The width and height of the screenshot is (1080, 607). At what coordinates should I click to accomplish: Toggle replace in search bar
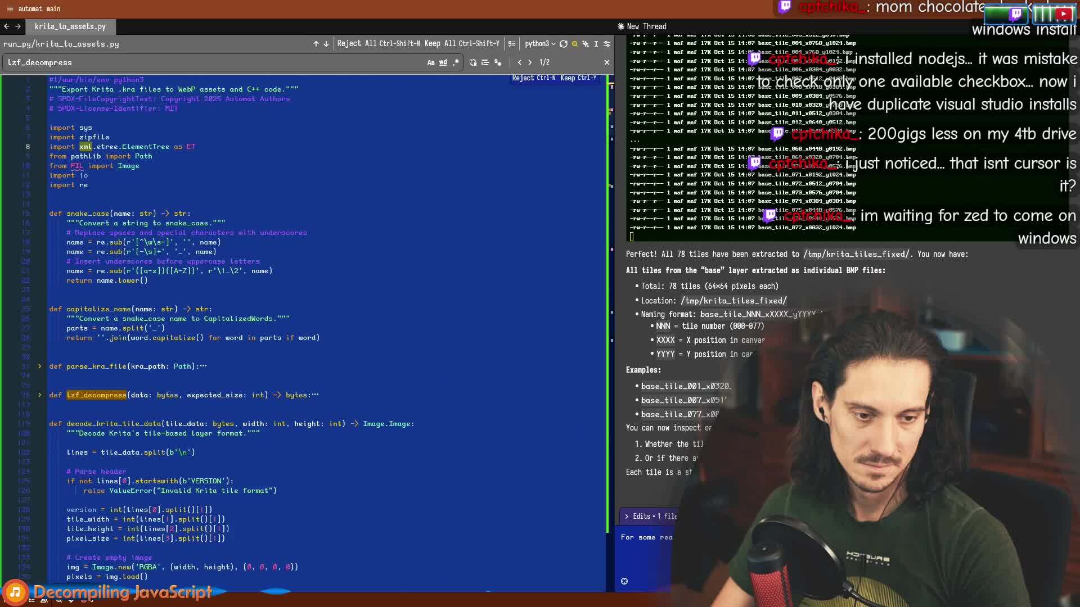(472, 62)
